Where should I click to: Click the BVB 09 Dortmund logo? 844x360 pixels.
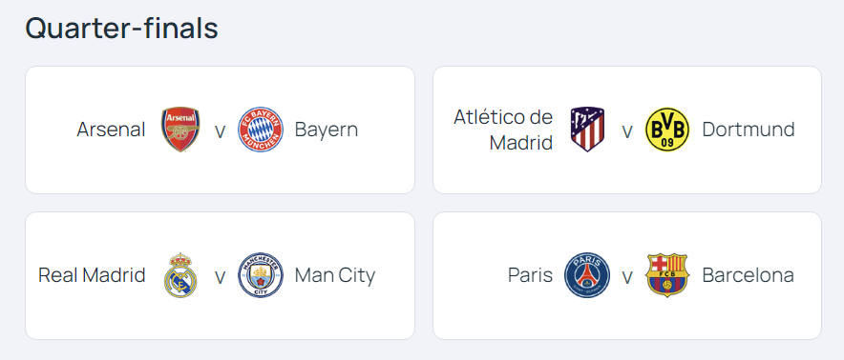point(667,130)
